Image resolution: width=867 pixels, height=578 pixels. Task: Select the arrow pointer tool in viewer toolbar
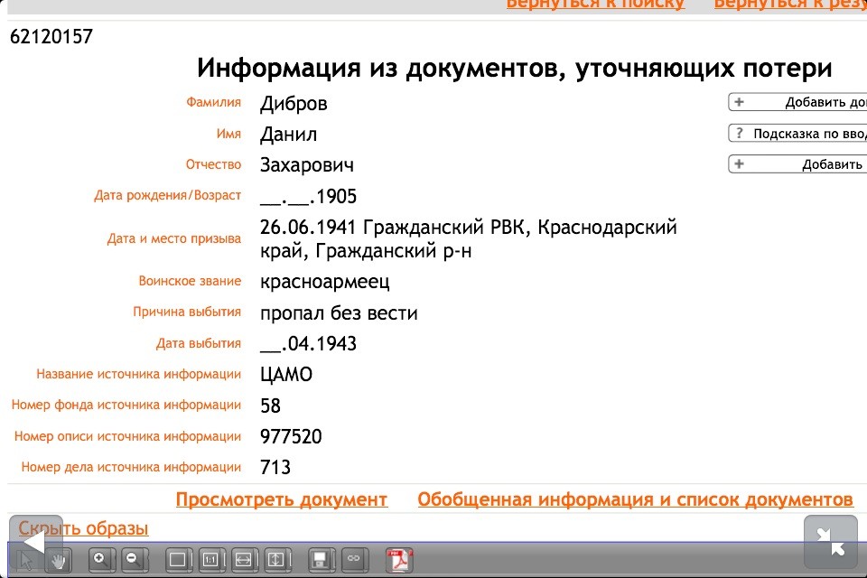pos(26,560)
